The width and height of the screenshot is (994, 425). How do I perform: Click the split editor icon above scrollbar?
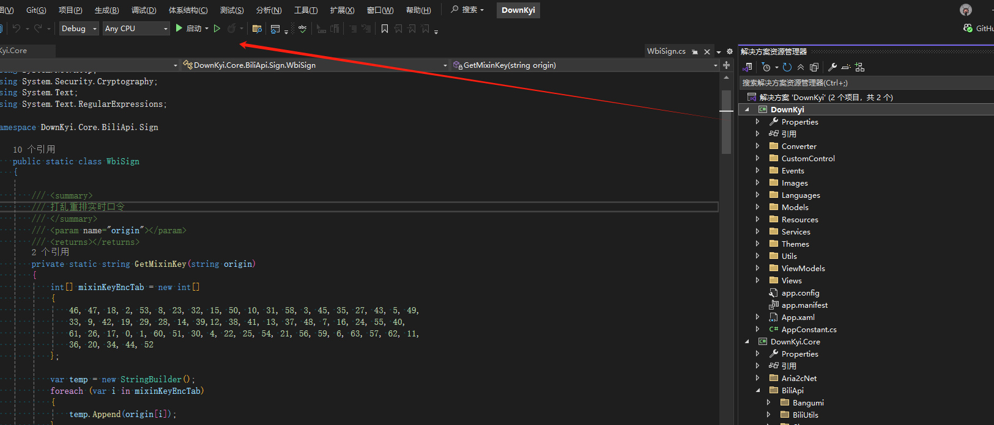point(726,65)
